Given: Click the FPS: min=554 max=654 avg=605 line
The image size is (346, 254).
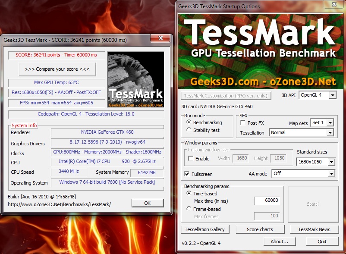Looking at the screenshot, I should pos(57,103).
